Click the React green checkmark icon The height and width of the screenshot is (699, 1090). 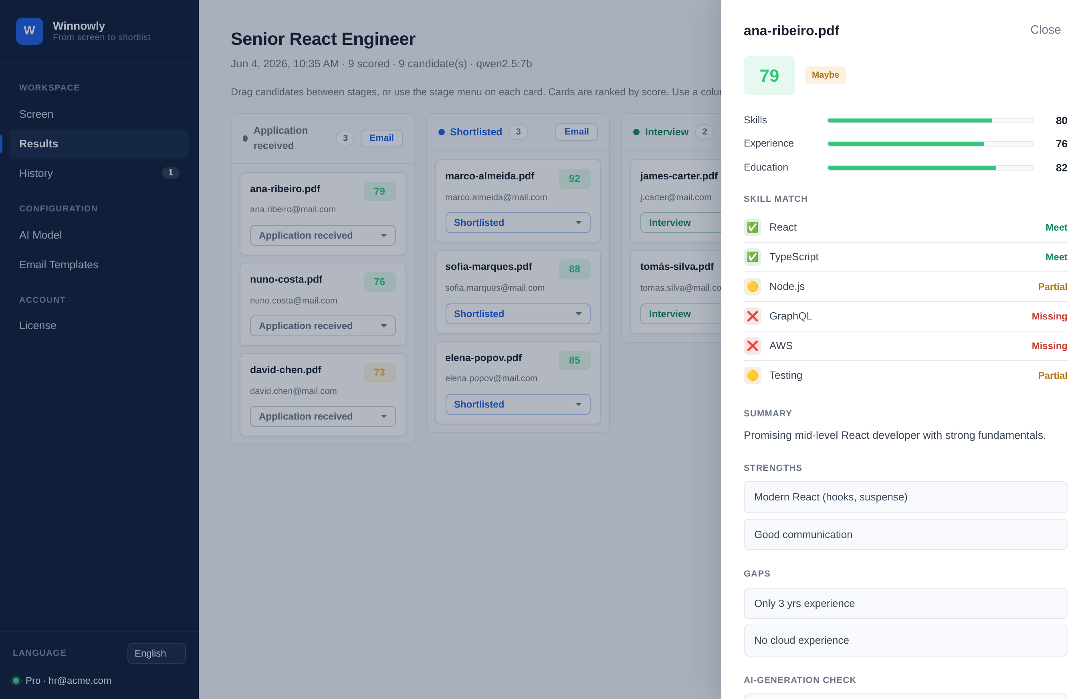[x=752, y=227]
